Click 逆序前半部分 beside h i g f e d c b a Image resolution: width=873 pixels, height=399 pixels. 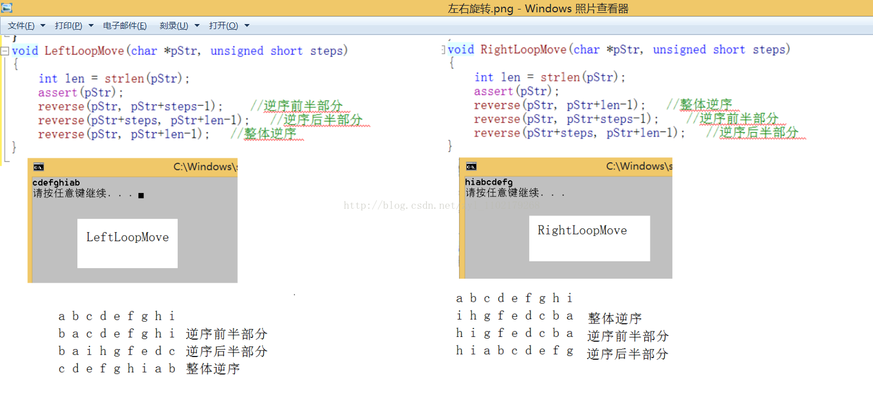pyautogui.click(x=628, y=336)
